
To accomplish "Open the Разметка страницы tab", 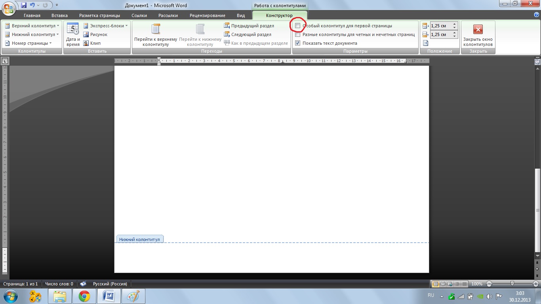I will [x=99, y=15].
